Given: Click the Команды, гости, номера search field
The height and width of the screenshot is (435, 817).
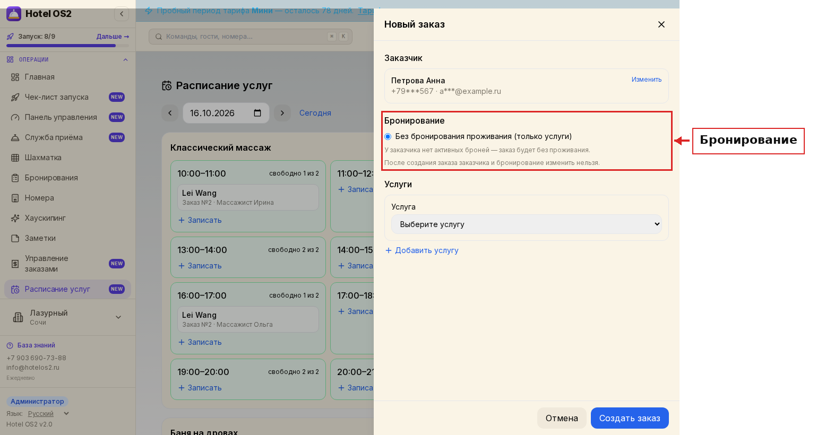Looking at the screenshot, I should coord(251,37).
